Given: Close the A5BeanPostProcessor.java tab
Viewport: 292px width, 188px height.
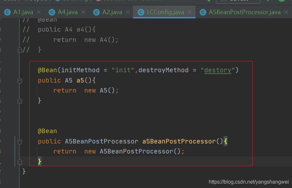Looking at the screenshot, I should coord(286,12).
